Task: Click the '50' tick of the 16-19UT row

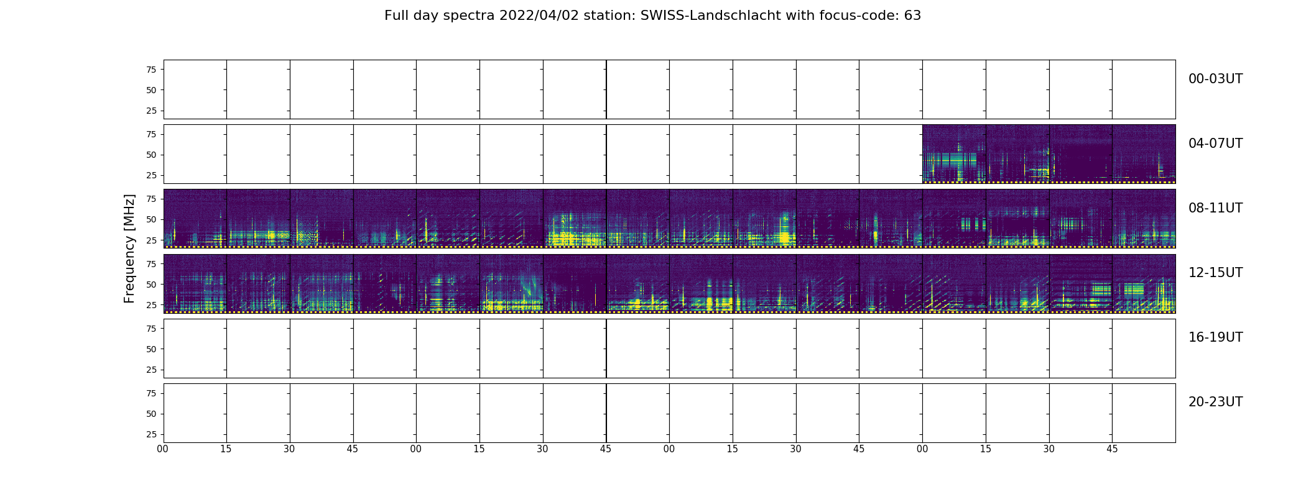Action: [x=151, y=349]
